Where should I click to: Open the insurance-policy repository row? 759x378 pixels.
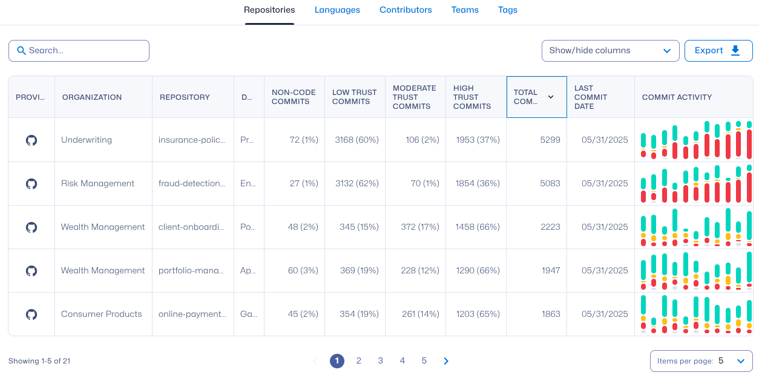coord(192,140)
